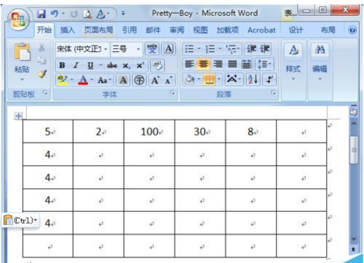Save the document with the floppy icon
The height and width of the screenshot is (263, 364).
[41, 14]
